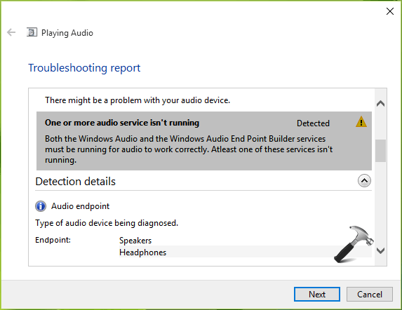This screenshot has width=402, height=310.
Task: Click the Detected status label
Action: [x=313, y=123]
